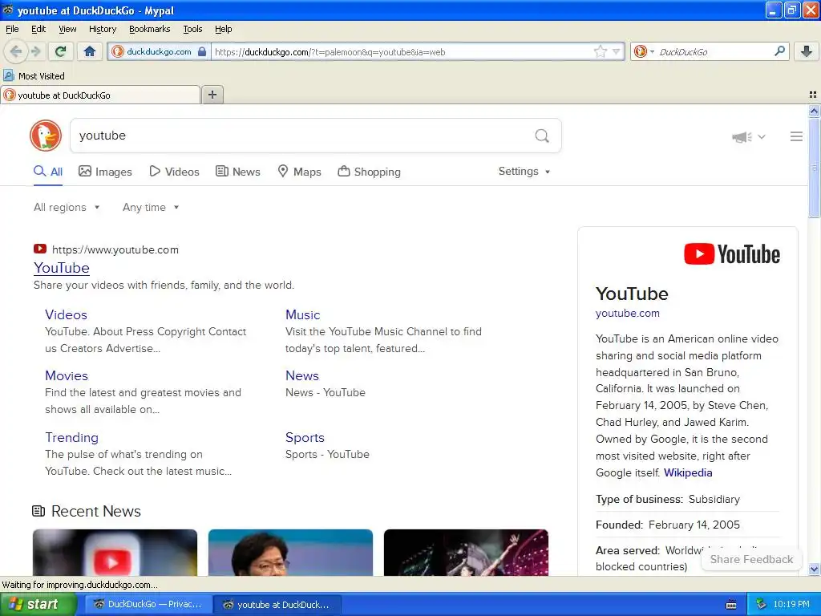Select the All results tab
Screen dimensions: 821x616
click(x=48, y=172)
